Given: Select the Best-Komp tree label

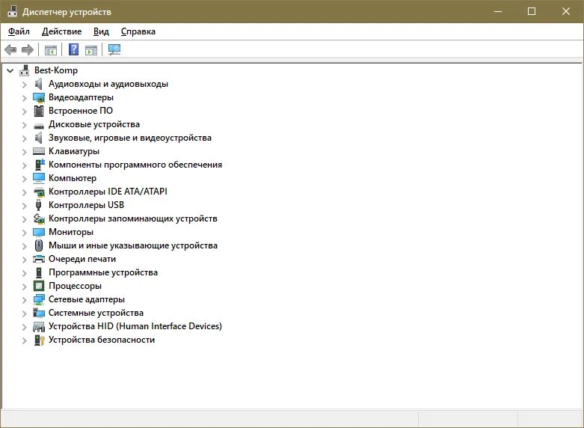Looking at the screenshot, I should point(56,70).
